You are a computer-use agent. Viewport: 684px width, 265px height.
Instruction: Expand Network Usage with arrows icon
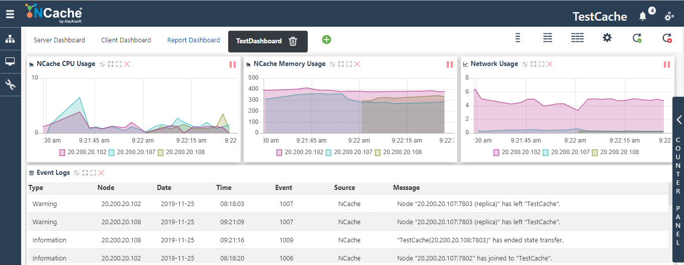click(533, 64)
